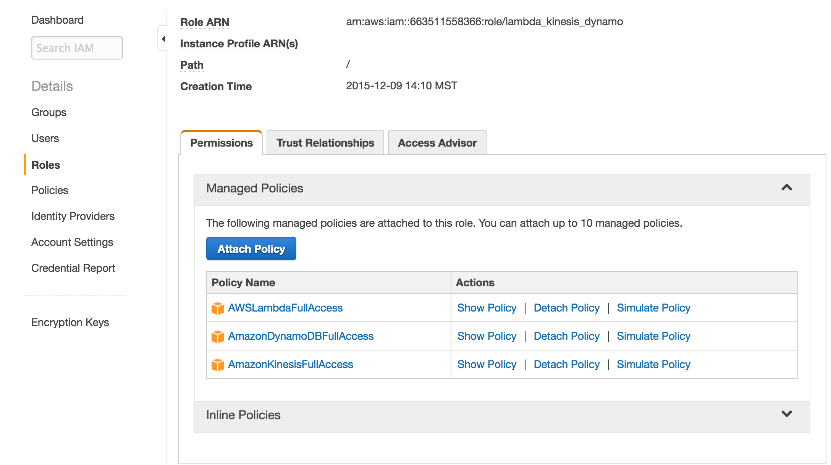Open Credential Report in the sidebar

(x=73, y=268)
